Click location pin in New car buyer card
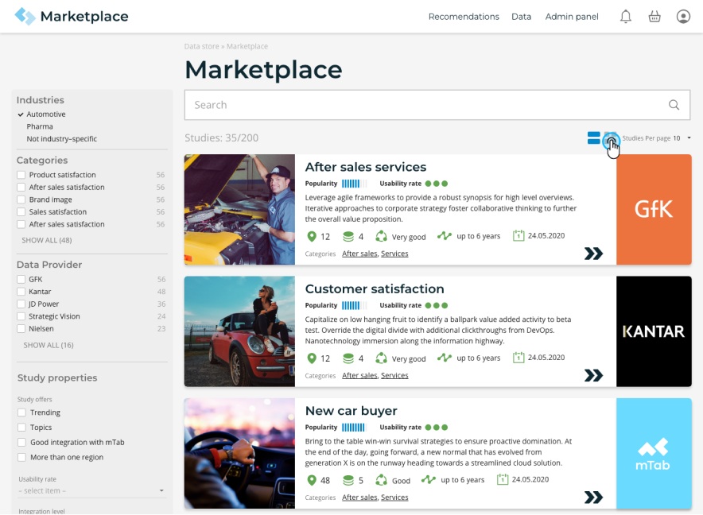Image resolution: width=703 pixels, height=515 pixels. [x=312, y=480]
